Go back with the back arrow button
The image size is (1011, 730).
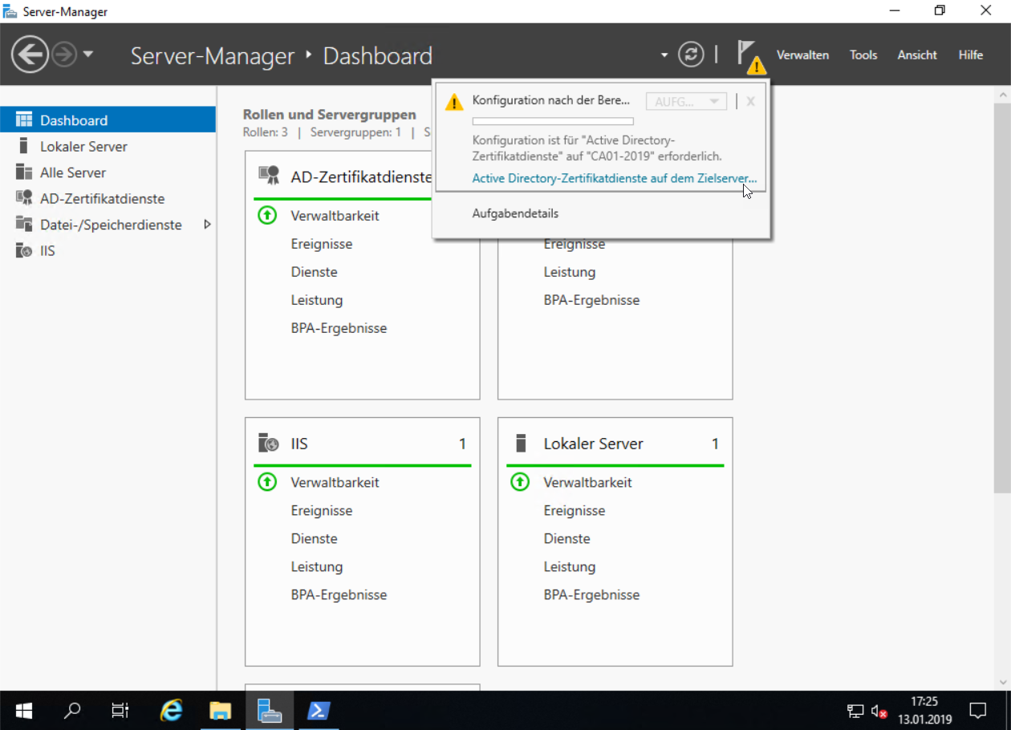click(30, 55)
